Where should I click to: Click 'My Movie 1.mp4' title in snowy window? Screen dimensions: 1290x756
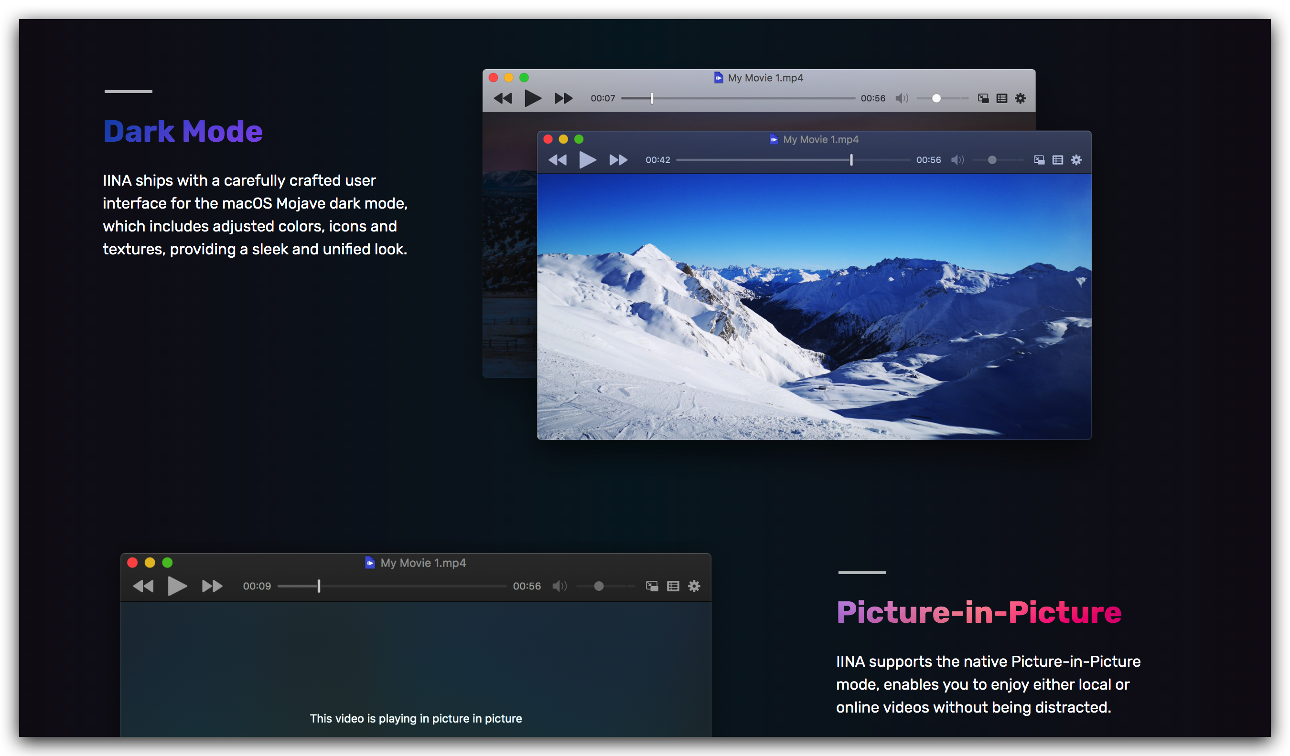point(821,139)
